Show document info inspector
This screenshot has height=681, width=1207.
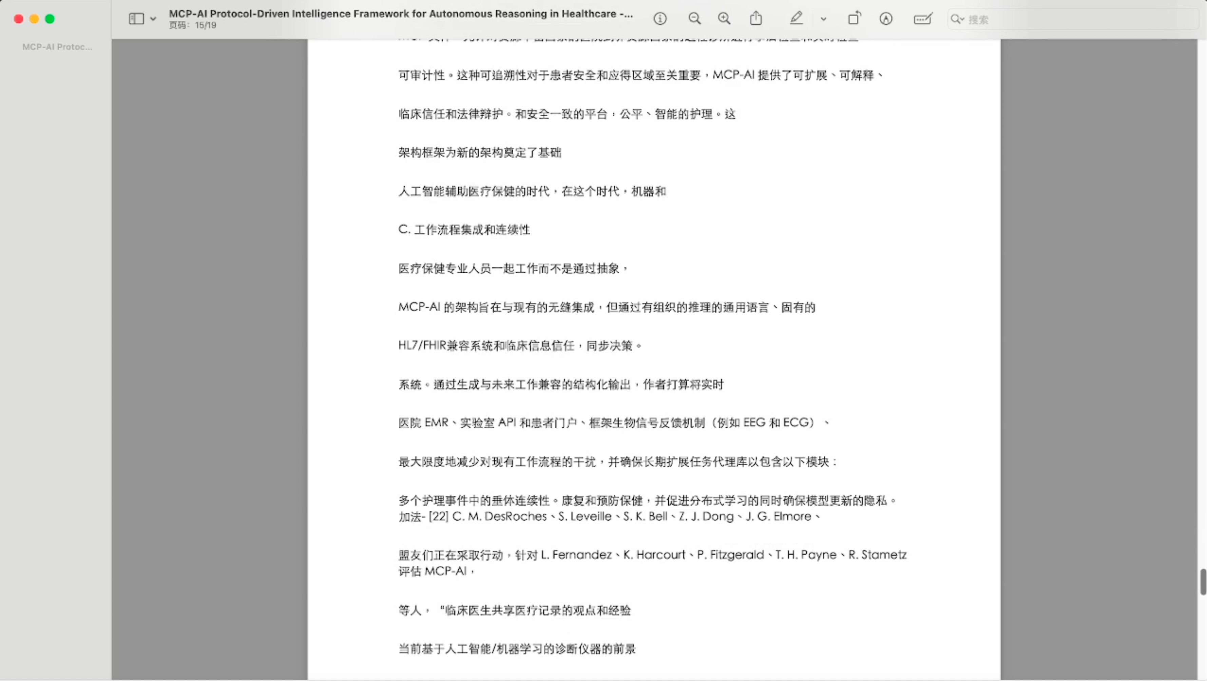[x=661, y=19]
